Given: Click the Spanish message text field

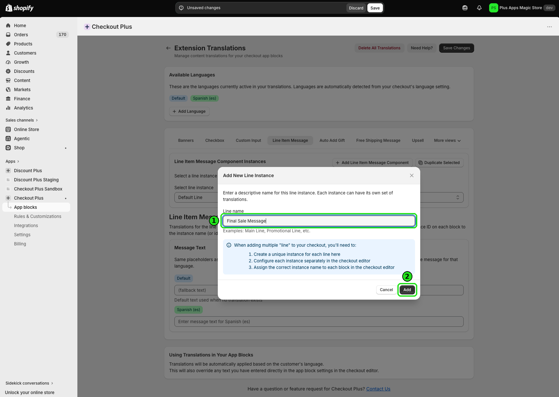Looking at the screenshot, I should [x=319, y=322].
